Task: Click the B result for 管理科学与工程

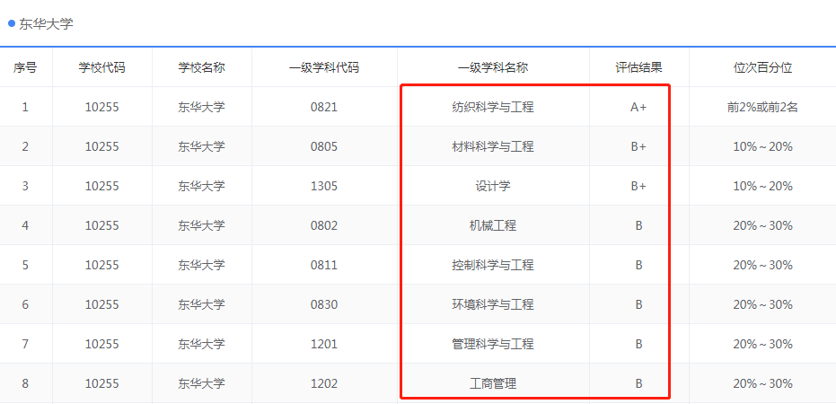Action: click(638, 344)
